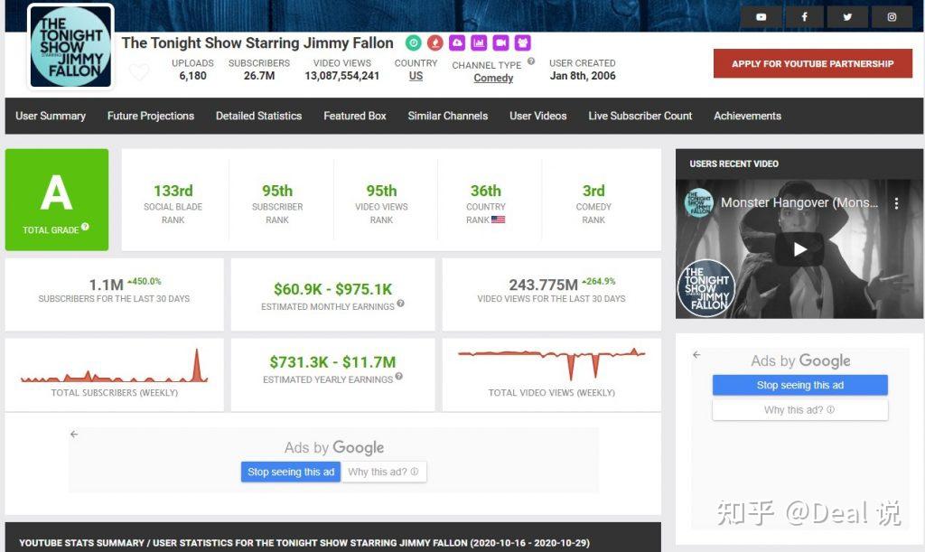The width and height of the screenshot is (925, 552).
Task: Open the Instagram icon in the top header
Action: pyautogui.click(x=892, y=16)
